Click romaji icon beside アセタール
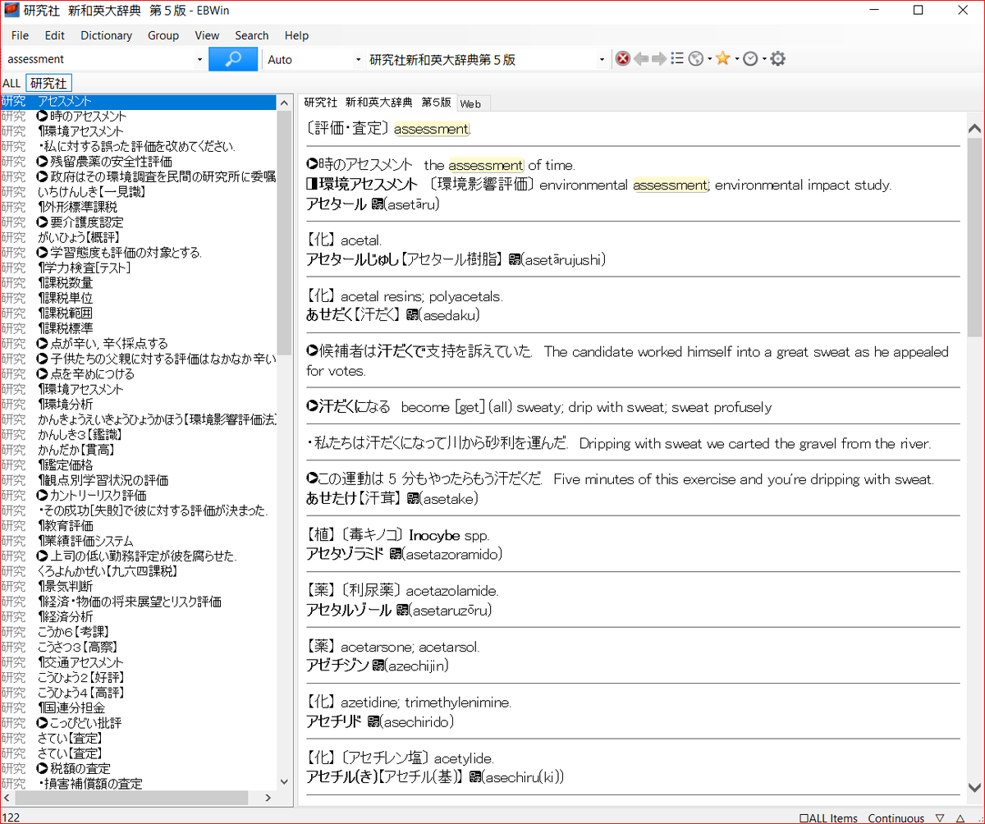Image resolution: width=985 pixels, height=824 pixels. pyautogui.click(x=377, y=204)
